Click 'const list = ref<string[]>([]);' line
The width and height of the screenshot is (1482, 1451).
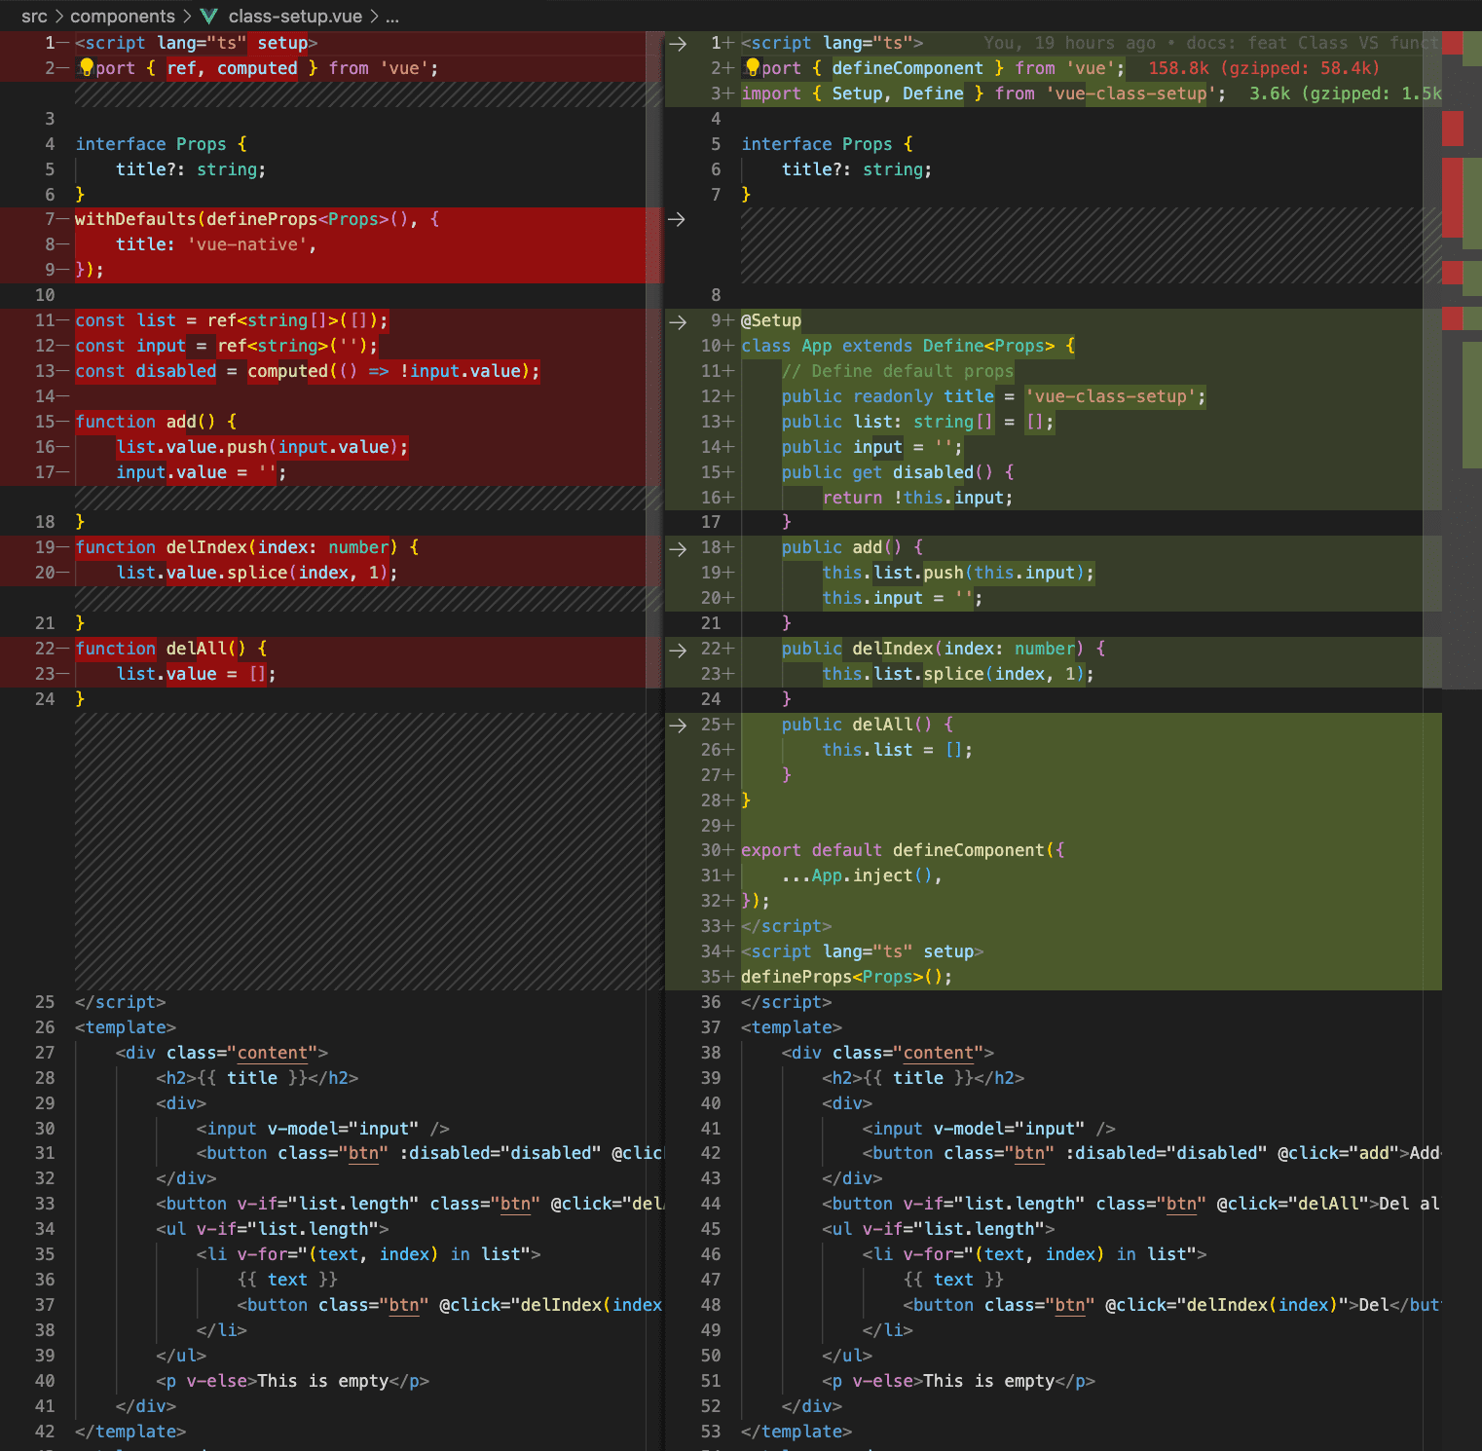[x=232, y=320]
